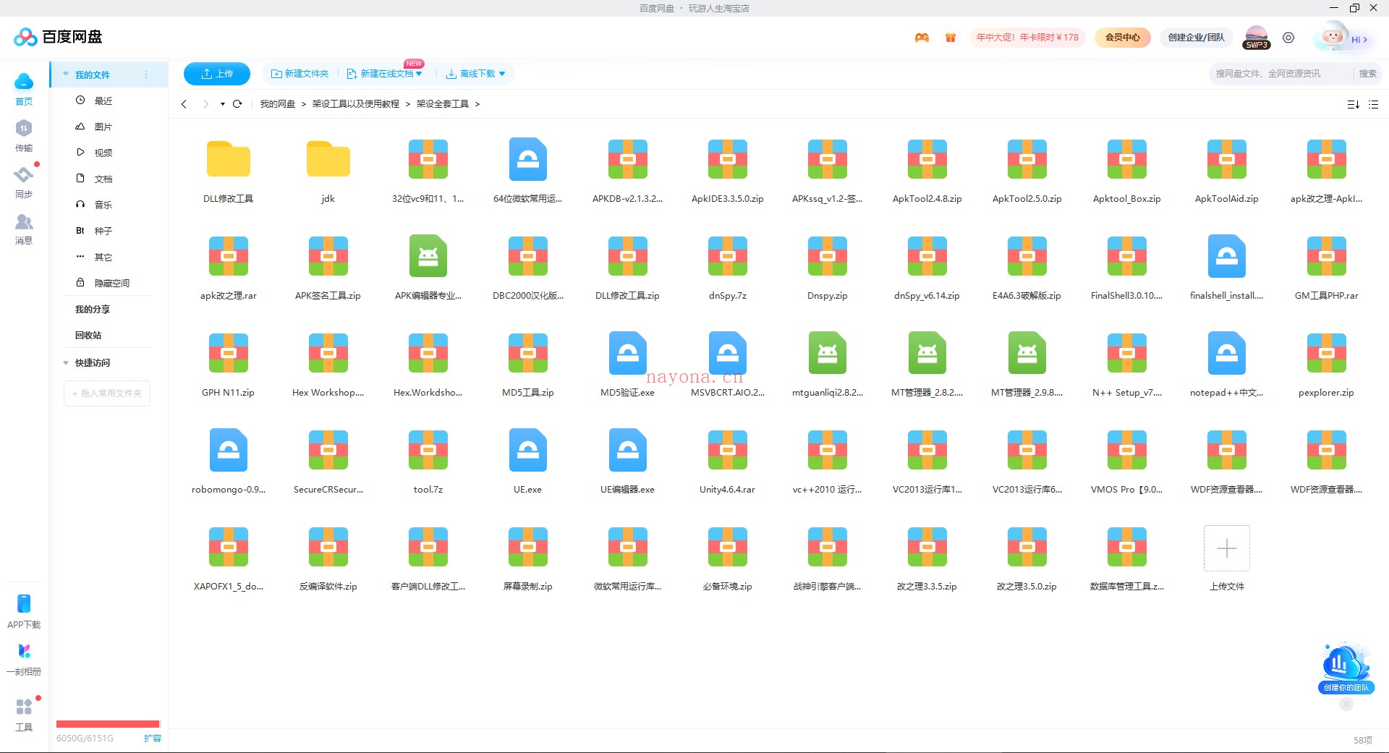Viewport: 1389px width, 753px height.
Task: Click the 搜索 search button
Action: tap(1367, 74)
